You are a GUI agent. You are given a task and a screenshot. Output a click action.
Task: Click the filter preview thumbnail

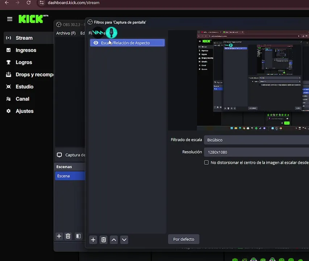pyautogui.click(x=253, y=80)
